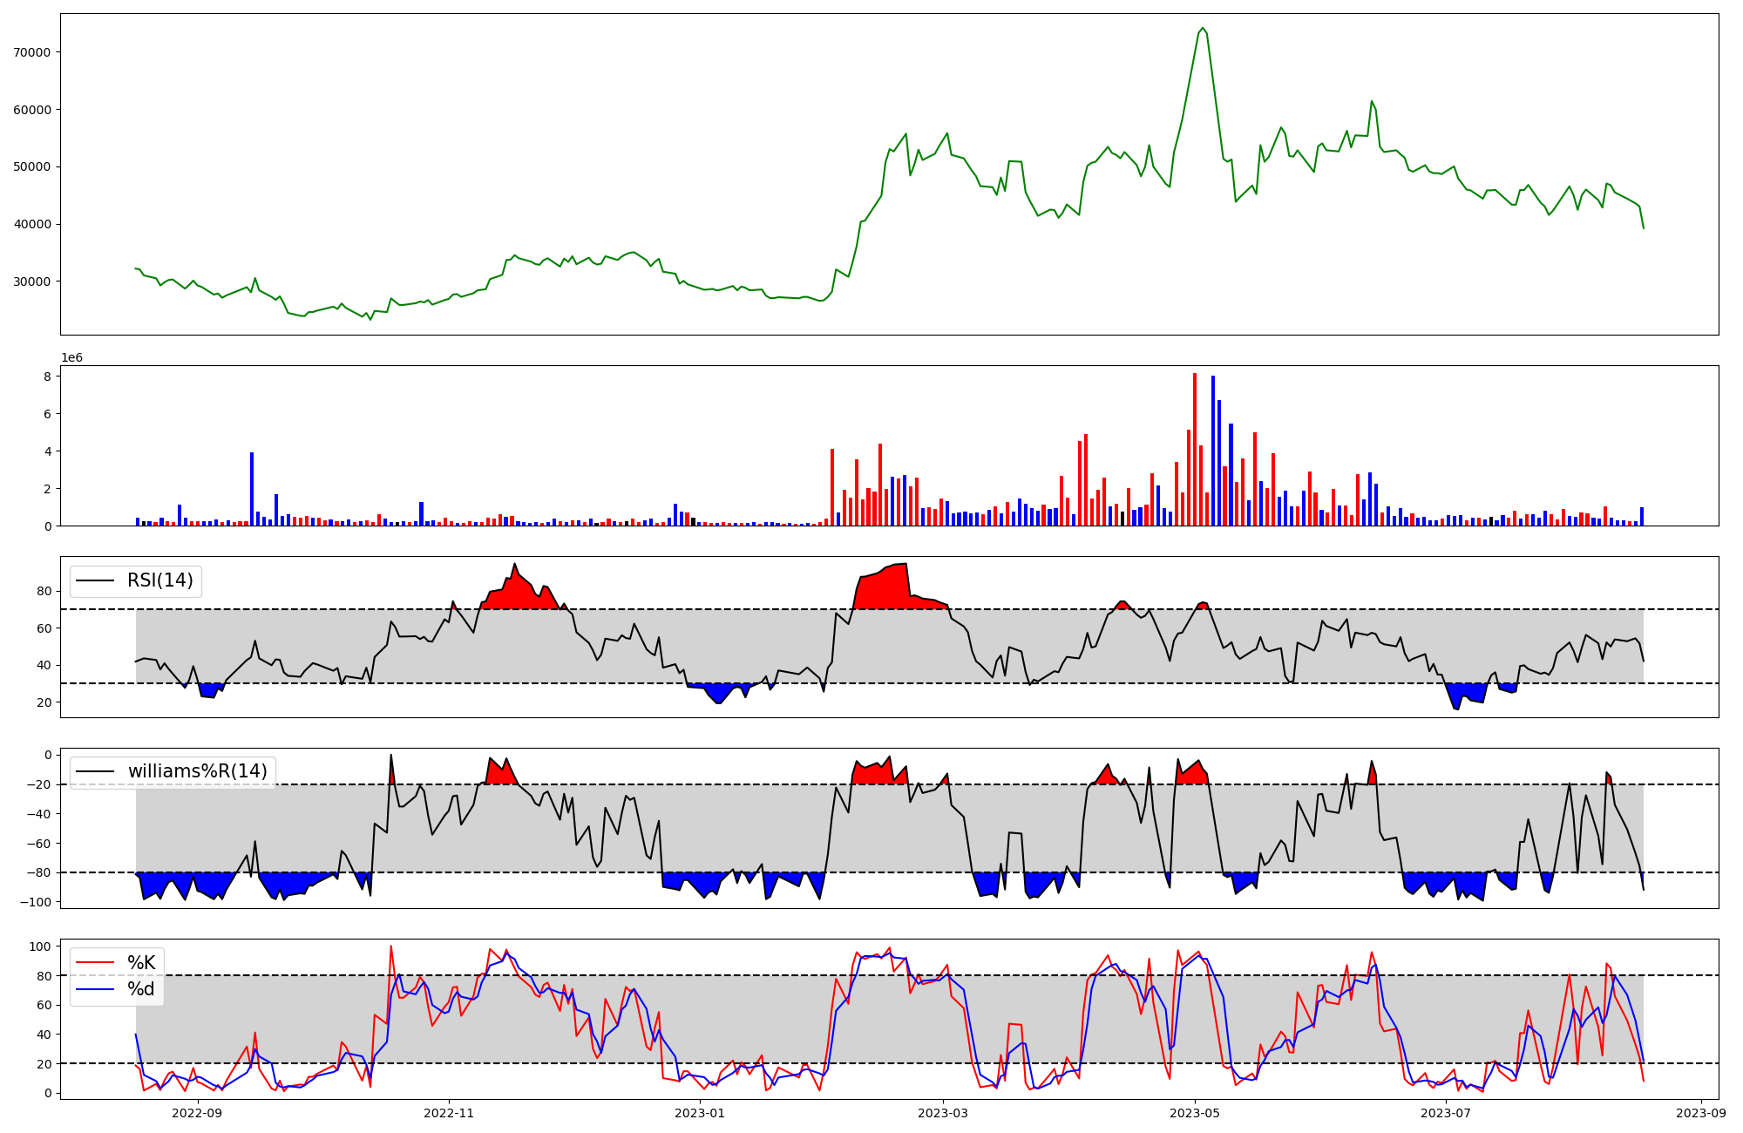Click the 2023-03 date tick label
The image size is (1743, 1133).
(x=943, y=1113)
